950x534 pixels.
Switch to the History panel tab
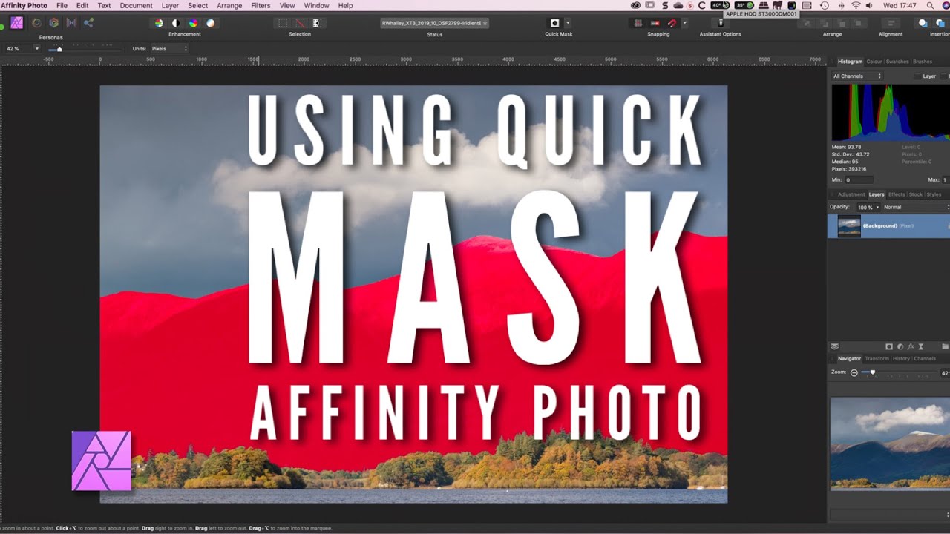(x=901, y=359)
